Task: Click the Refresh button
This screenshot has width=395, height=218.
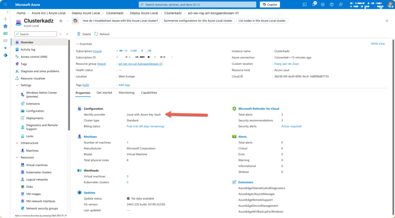Action: click(102, 34)
